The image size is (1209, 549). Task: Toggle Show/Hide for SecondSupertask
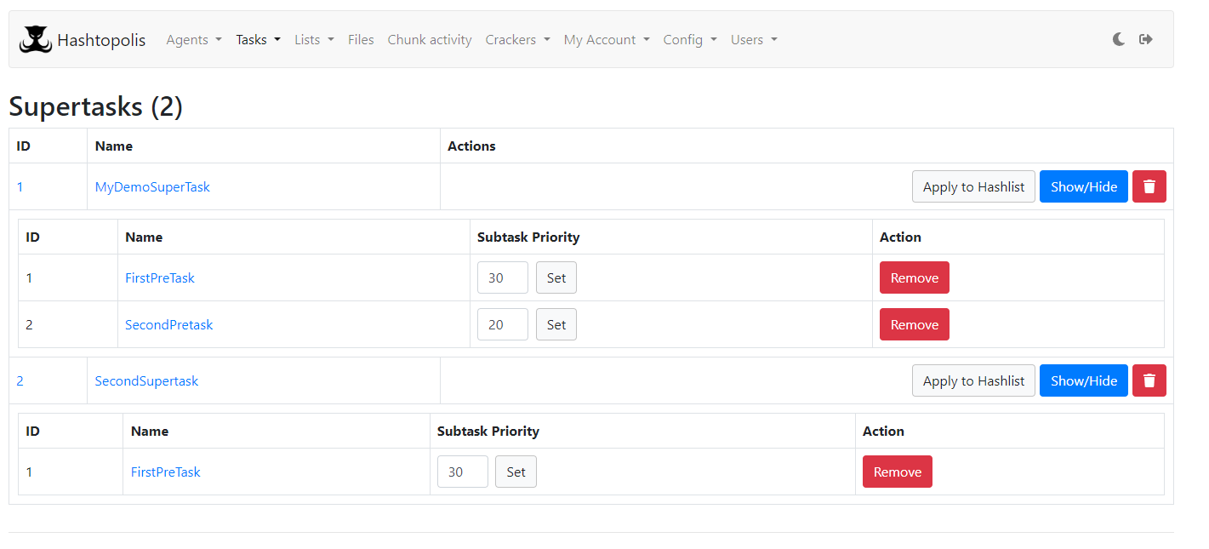coord(1084,380)
